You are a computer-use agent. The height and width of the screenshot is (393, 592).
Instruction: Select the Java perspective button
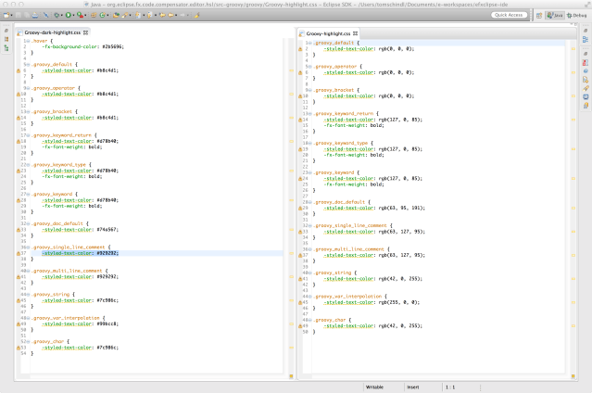point(556,16)
